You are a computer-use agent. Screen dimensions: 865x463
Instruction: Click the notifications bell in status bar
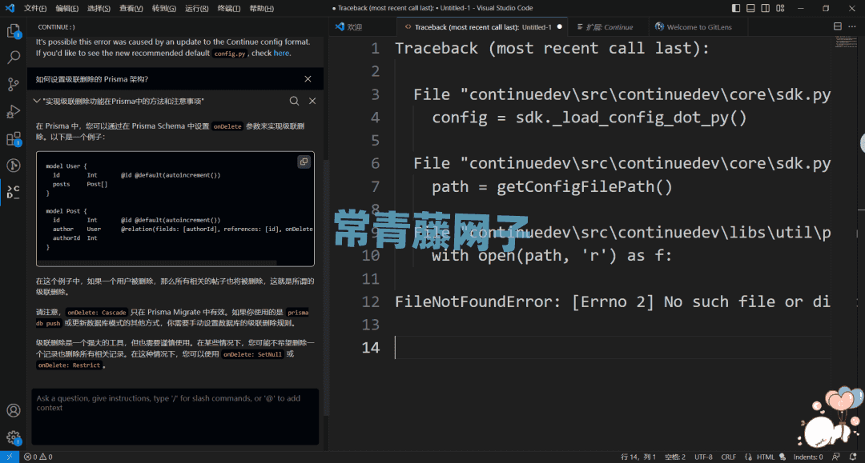point(853,457)
